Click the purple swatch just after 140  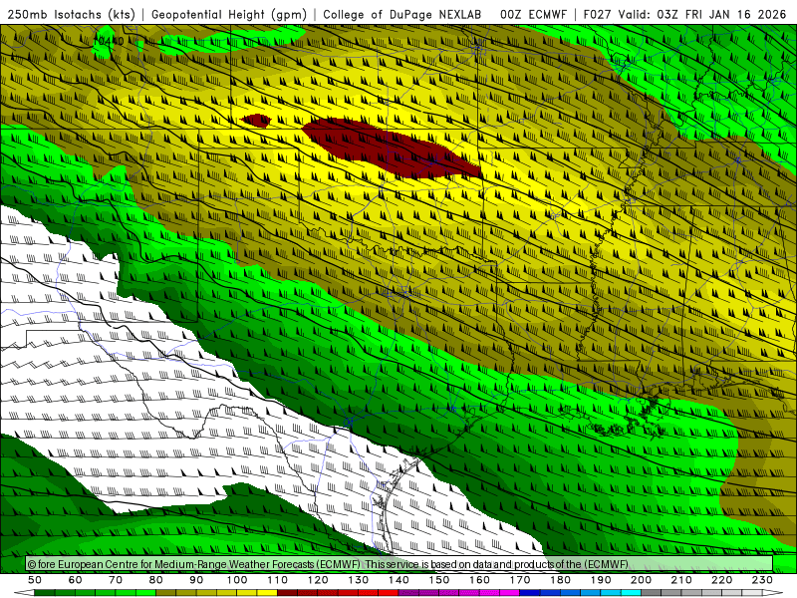pos(408,593)
